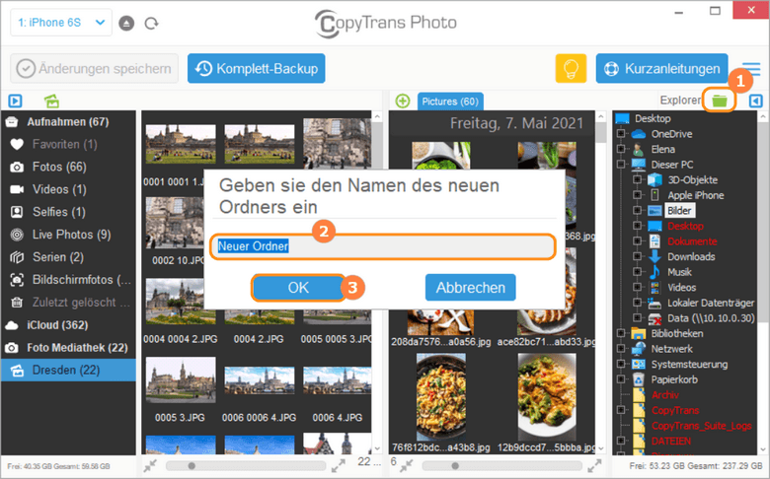Expand the Elena tree node

[621, 149]
